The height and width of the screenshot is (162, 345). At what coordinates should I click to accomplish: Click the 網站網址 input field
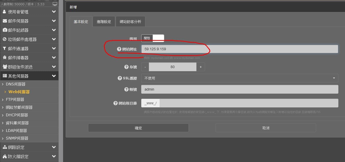[x=240, y=49]
